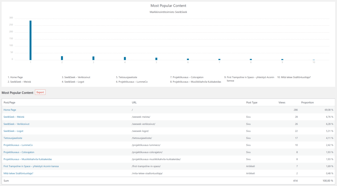Click legend entry '6. Projektikuvaus – LummeCo'
The width and height of the screenshot is (337, 186).
click(132, 82)
